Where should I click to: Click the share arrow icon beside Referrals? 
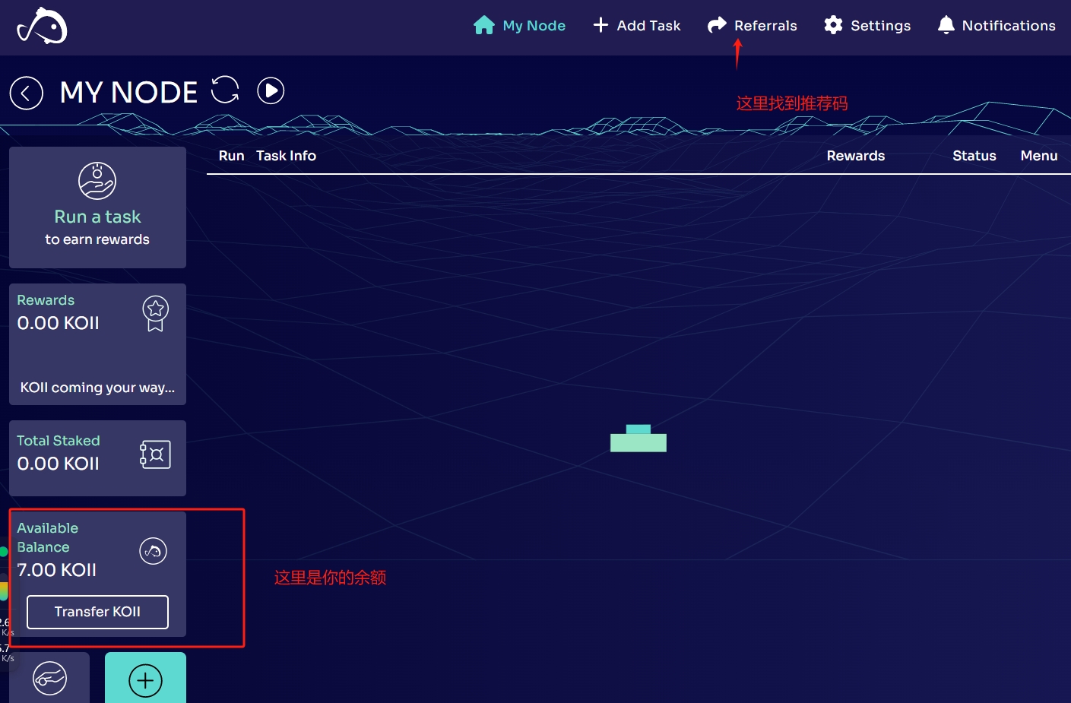tap(717, 25)
